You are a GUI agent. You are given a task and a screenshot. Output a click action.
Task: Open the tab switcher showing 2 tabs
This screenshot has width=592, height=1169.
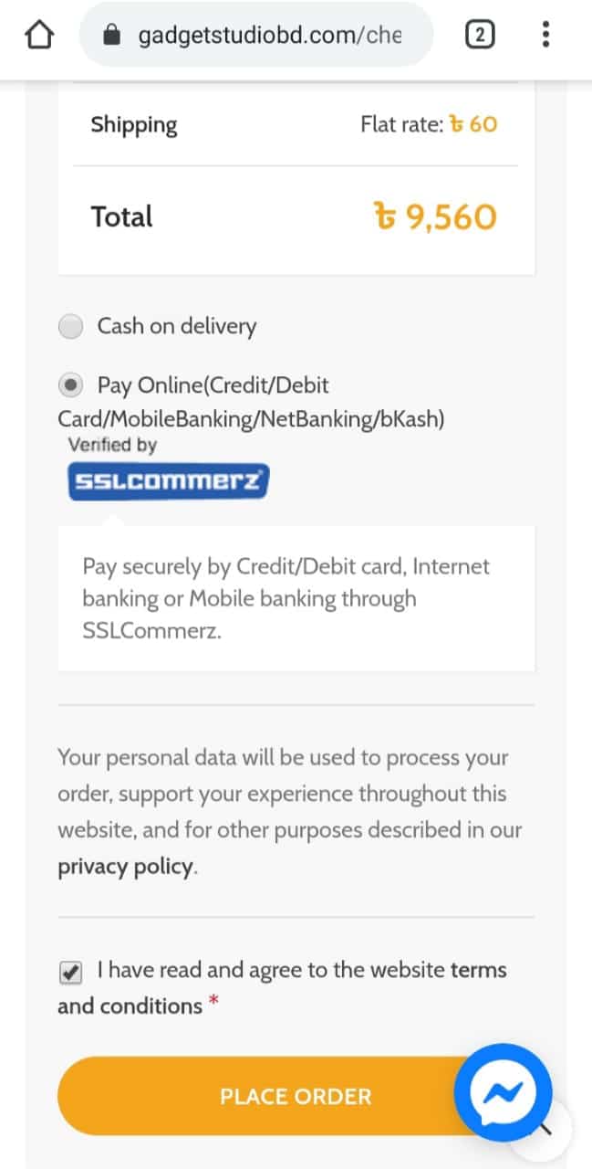(480, 36)
